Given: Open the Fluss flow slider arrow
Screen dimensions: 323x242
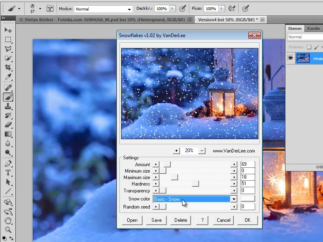Looking at the screenshot, I should pos(222,8).
